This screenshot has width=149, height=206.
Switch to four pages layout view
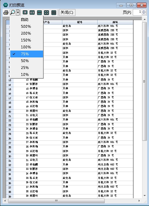coord(46,12)
